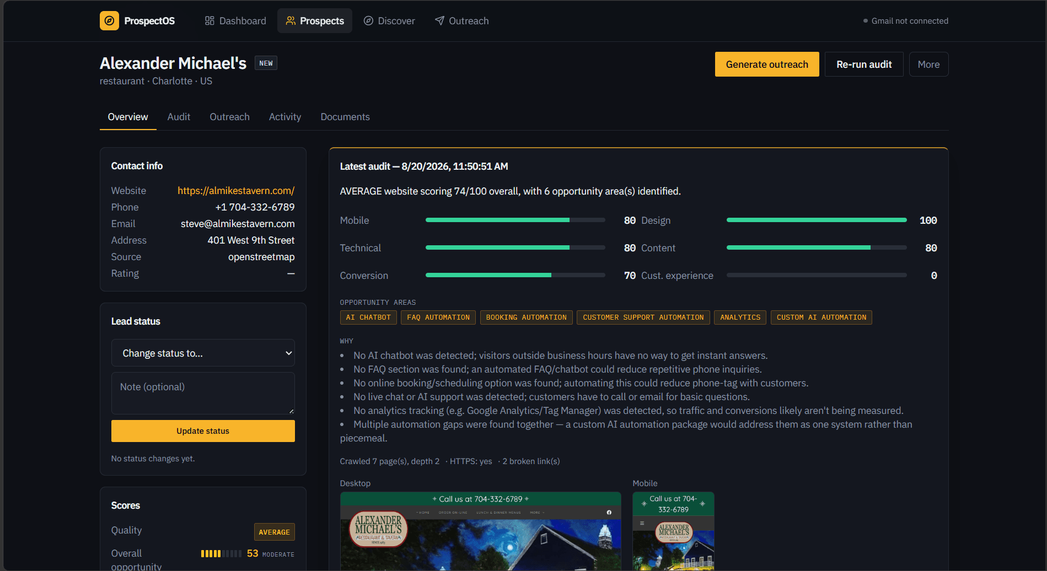Click the Overall opportunity score meter

click(221, 554)
